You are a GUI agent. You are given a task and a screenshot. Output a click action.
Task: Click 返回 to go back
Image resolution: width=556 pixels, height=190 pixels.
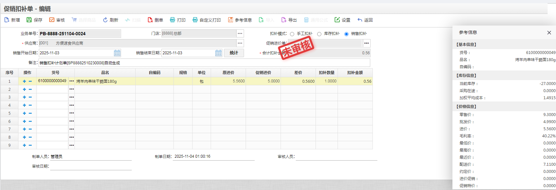click(x=365, y=20)
